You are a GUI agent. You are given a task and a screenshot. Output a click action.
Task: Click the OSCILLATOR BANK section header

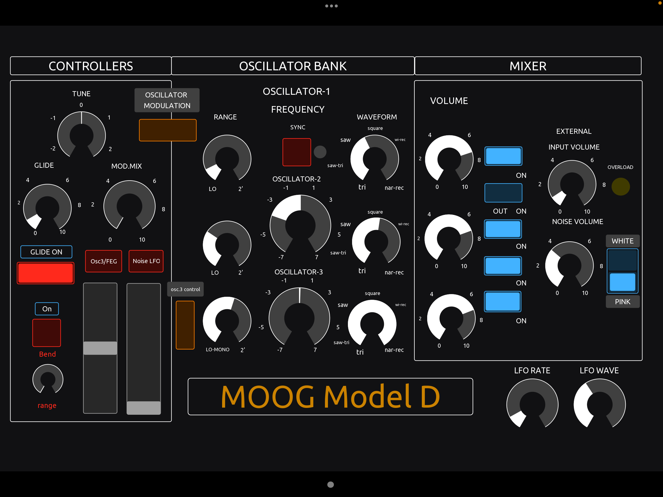point(293,66)
